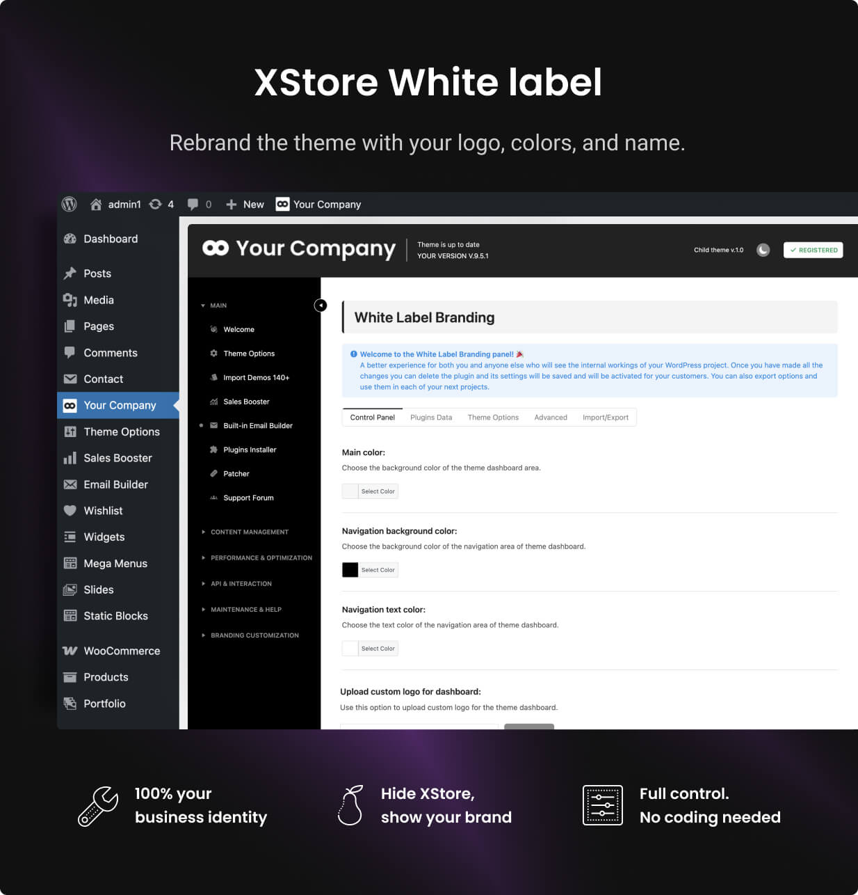This screenshot has width=858, height=895.
Task: Click the Products archive icon
Action: coord(70,677)
